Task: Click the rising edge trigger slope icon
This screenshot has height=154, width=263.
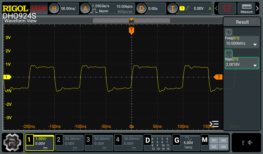Action: point(187,8)
